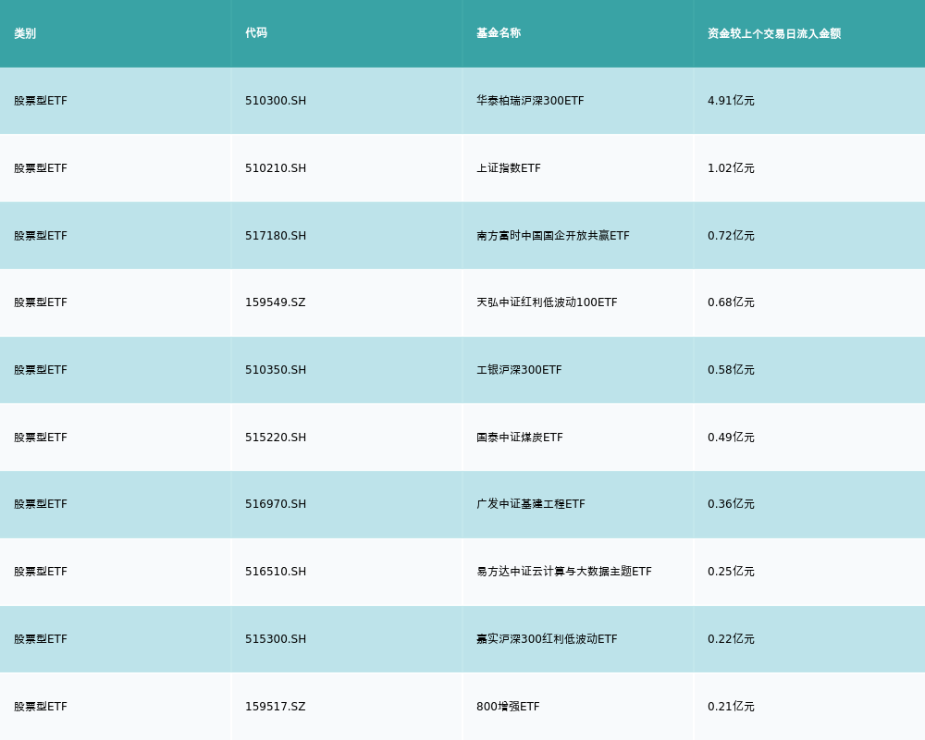This screenshot has height=740, width=925.
Task: Click the 0.22亿元 inflow value
Action: 731,639
